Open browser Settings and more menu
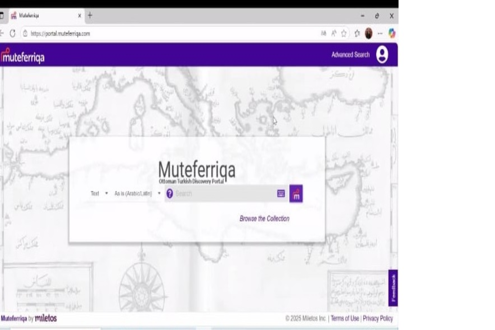Viewport: 495px width, 330px height. pyautogui.click(x=380, y=33)
